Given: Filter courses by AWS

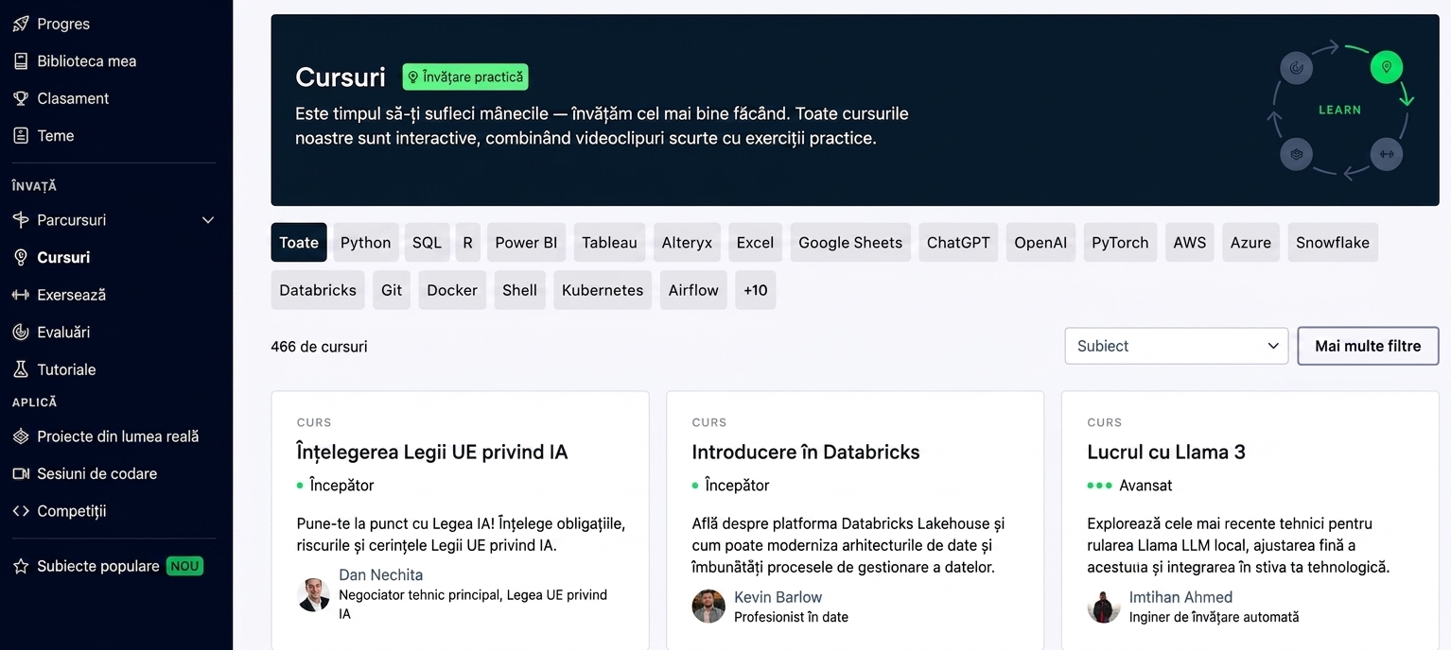Looking at the screenshot, I should tap(1189, 243).
